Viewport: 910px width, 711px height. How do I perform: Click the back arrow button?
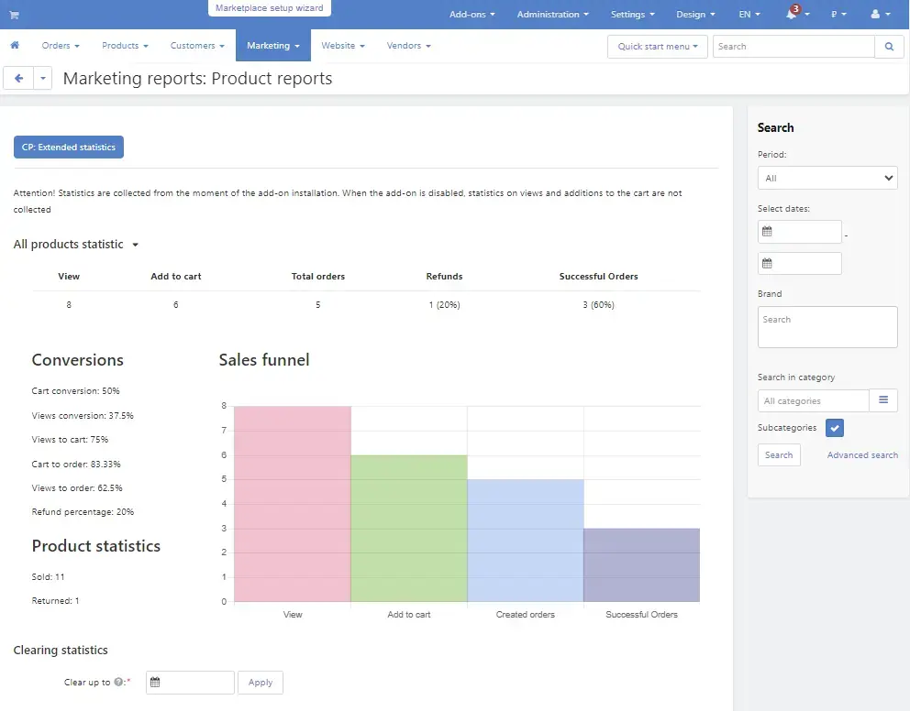18,79
